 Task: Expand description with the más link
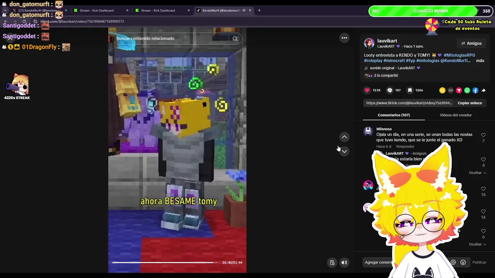click(480, 61)
